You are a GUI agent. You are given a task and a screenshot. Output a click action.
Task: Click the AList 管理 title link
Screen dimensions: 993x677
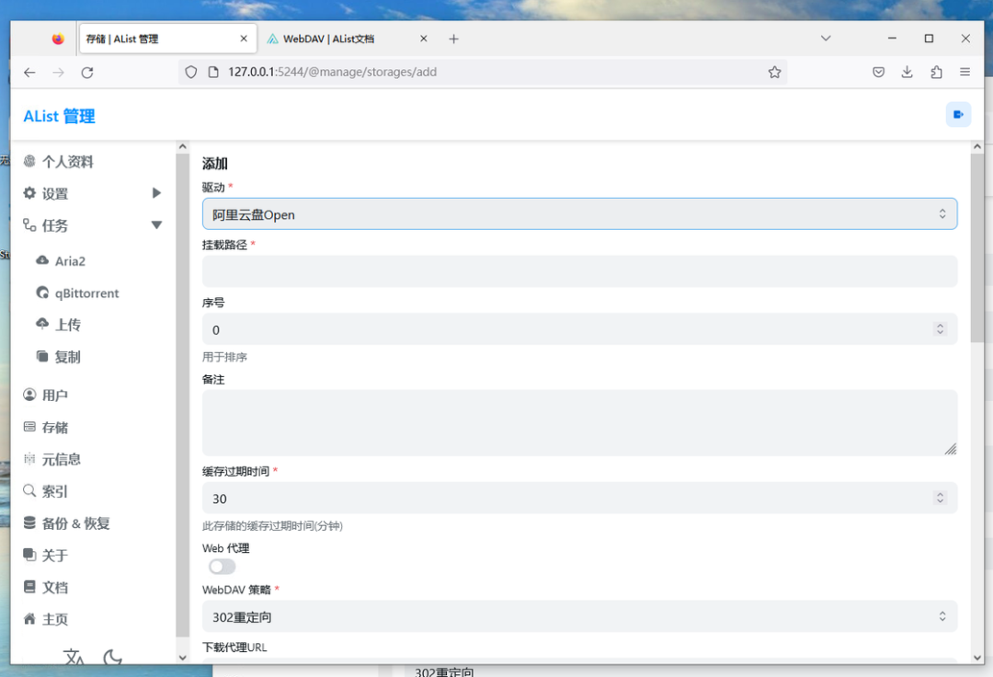(x=59, y=116)
